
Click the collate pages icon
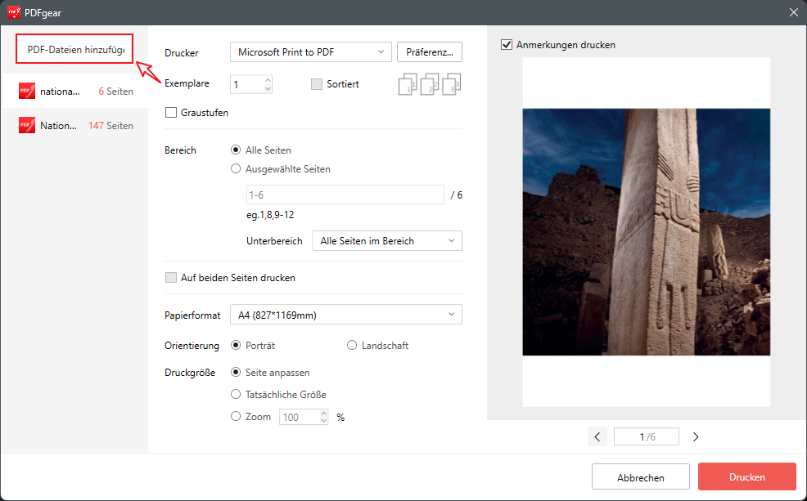click(430, 84)
